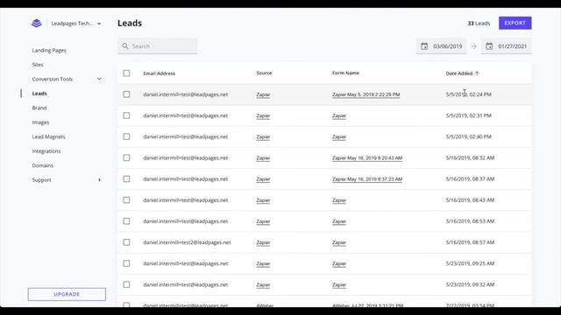The height and width of the screenshot is (315, 561).
Task: Check the lead added 5/5/2019, 02:24 PM
Action: click(x=126, y=94)
